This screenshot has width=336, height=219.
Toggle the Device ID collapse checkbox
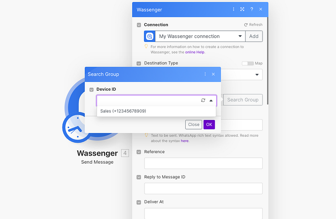point(92,89)
